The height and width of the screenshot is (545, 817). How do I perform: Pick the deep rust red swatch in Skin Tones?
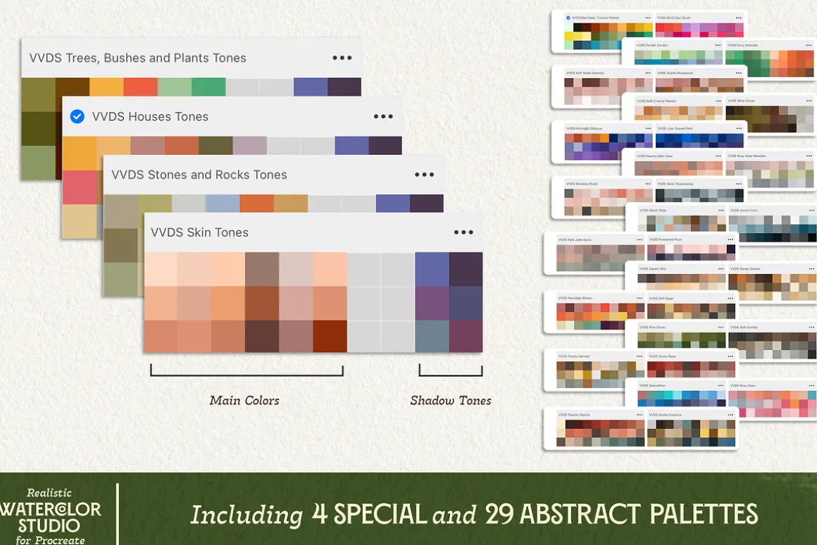[x=330, y=336]
